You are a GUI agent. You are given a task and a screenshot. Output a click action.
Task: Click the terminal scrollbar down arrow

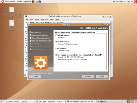tap(111, 75)
